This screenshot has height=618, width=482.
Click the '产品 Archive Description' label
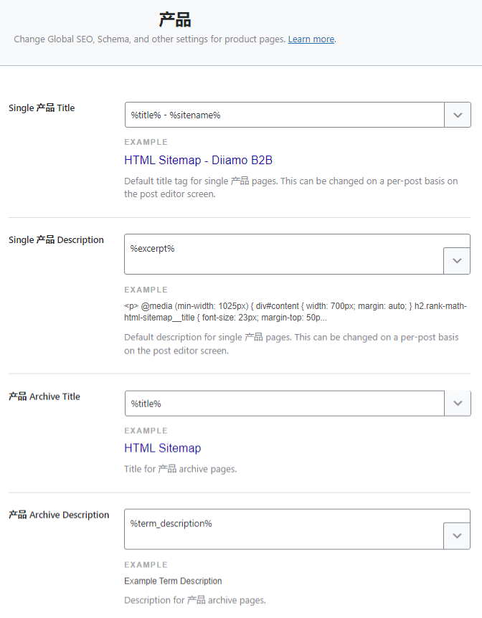pos(59,515)
